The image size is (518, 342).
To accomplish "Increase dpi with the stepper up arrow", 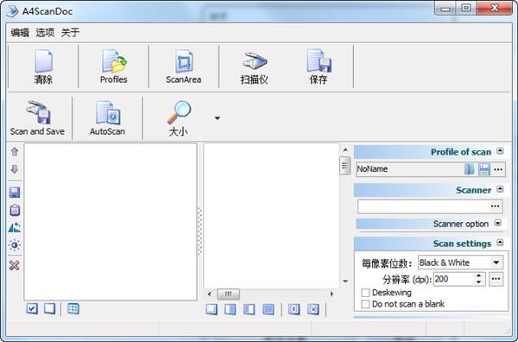I will 478,275.
